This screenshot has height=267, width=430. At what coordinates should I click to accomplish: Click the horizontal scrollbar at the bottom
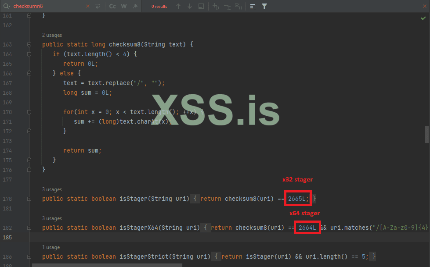(x=107, y=265)
